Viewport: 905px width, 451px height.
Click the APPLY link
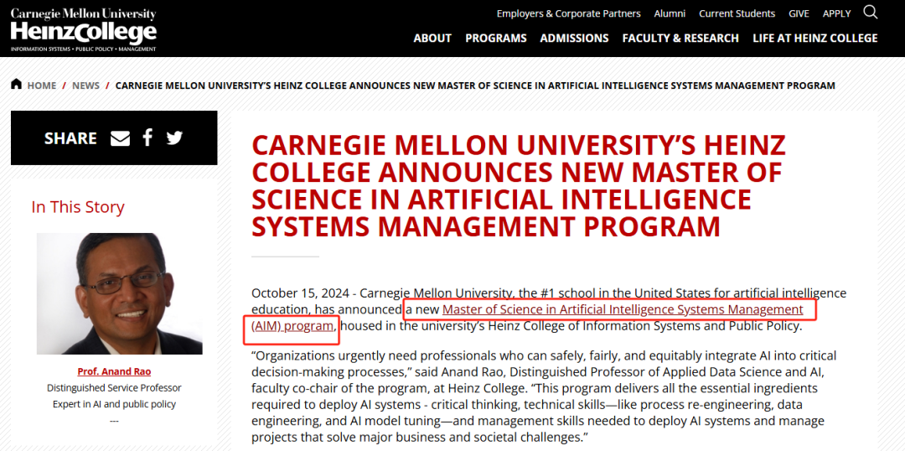click(x=837, y=13)
